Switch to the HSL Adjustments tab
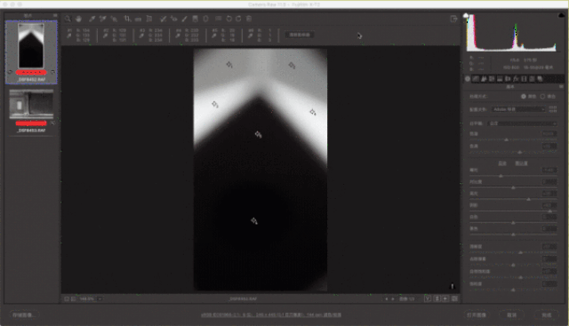The height and width of the screenshot is (326, 569). pos(492,79)
